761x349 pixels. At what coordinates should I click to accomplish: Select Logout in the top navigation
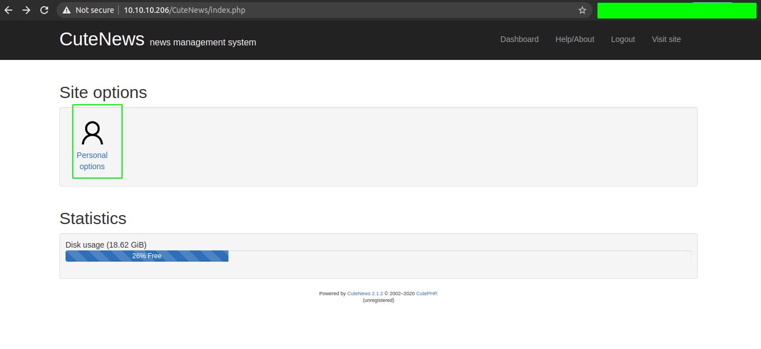pos(623,39)
